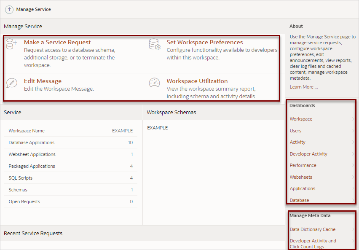Open the Performance dashboard
Screen dimensions: 359x250
(x=303, y=165)
